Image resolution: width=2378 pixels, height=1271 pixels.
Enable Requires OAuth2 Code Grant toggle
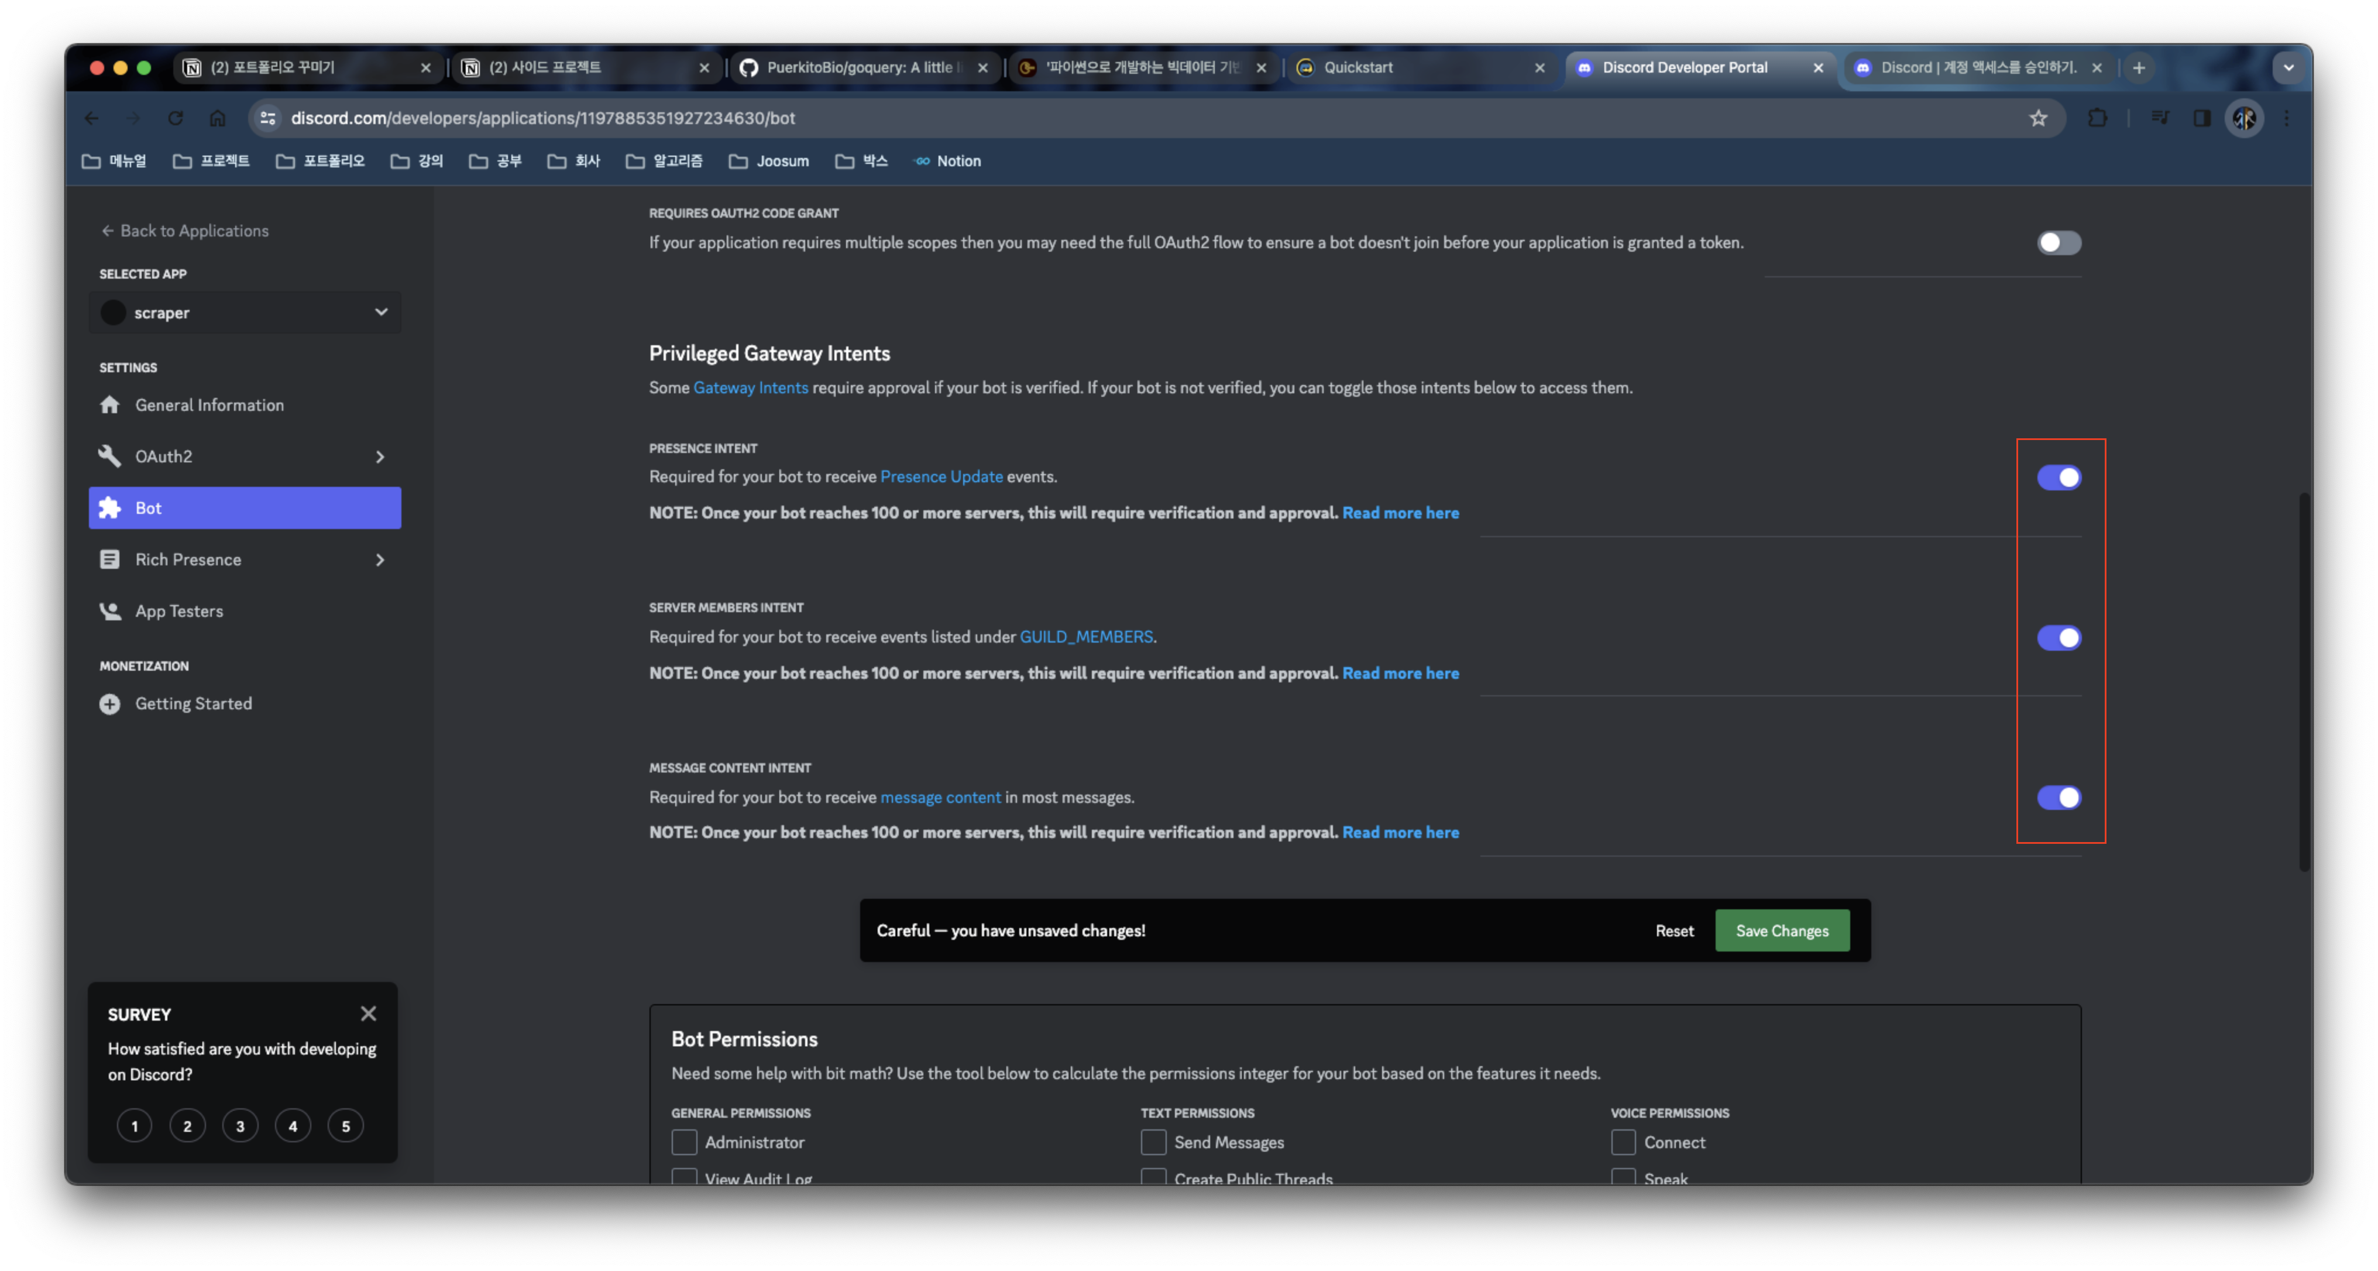click(2059, 243)
